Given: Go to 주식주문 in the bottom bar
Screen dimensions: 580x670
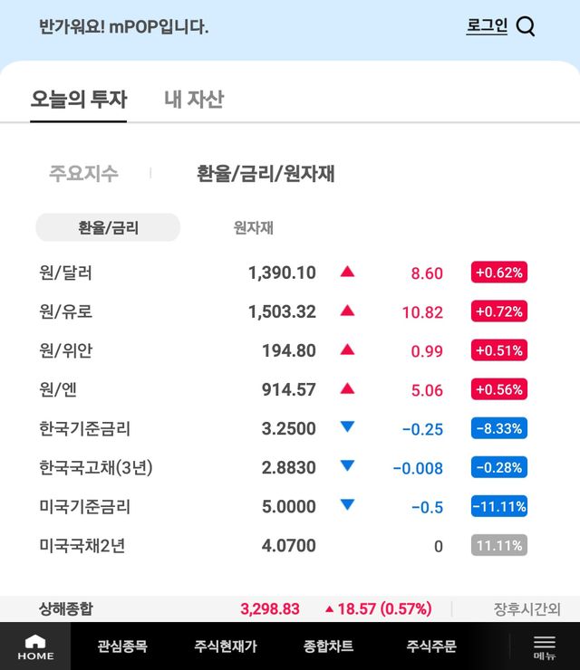Looking at the screenshot, I should click(x=431, y=646).
